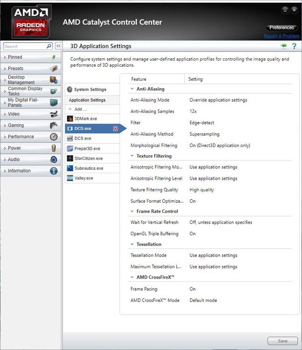
Task: Click the Valley.exe icon
Action: pyautogui.click(x=70, y=178)
